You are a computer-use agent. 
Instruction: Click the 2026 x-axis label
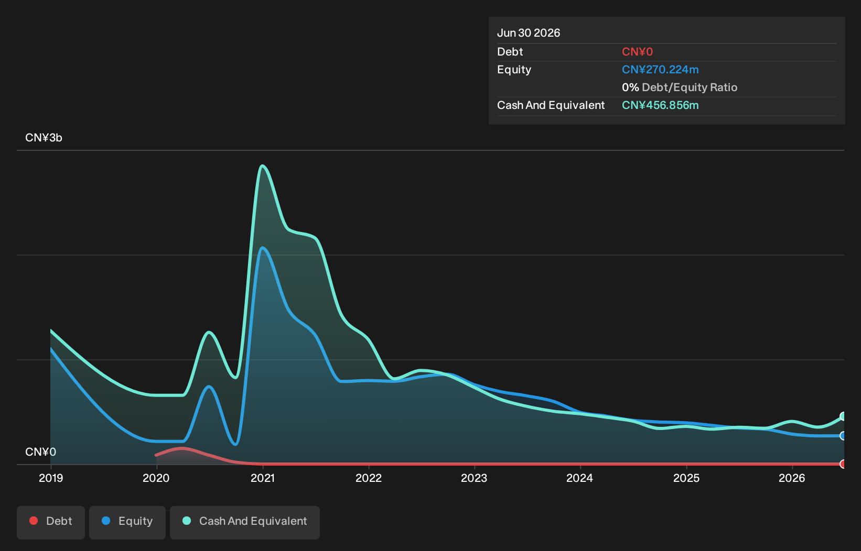coord(792,478)
